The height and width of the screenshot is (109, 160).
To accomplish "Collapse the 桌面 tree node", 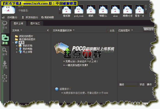I will click(x=13, y=42).
